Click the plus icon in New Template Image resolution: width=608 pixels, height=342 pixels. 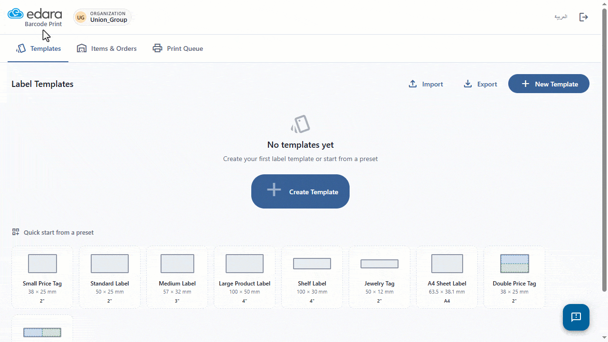(x=525, y=84)
